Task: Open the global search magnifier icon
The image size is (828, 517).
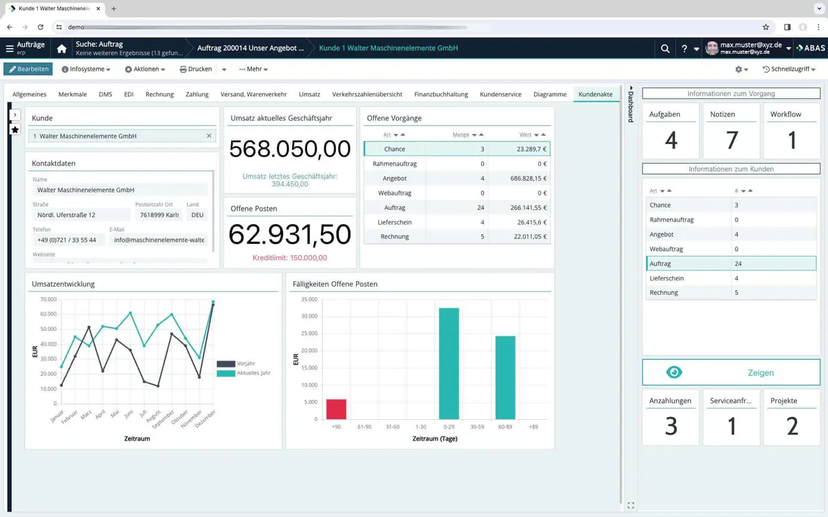Action: [x=664, y=48]
